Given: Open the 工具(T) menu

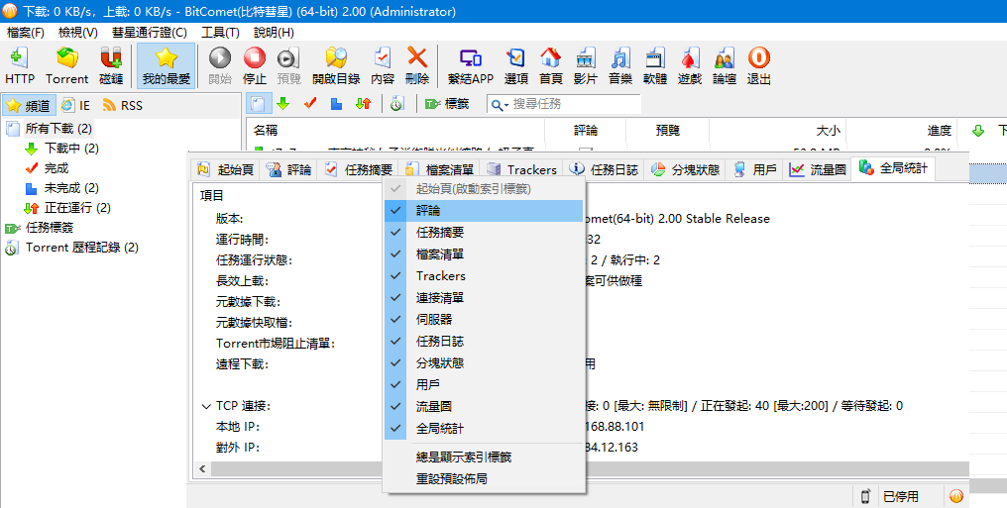Looking at the screenshot, I should click(x=220, y=32).
